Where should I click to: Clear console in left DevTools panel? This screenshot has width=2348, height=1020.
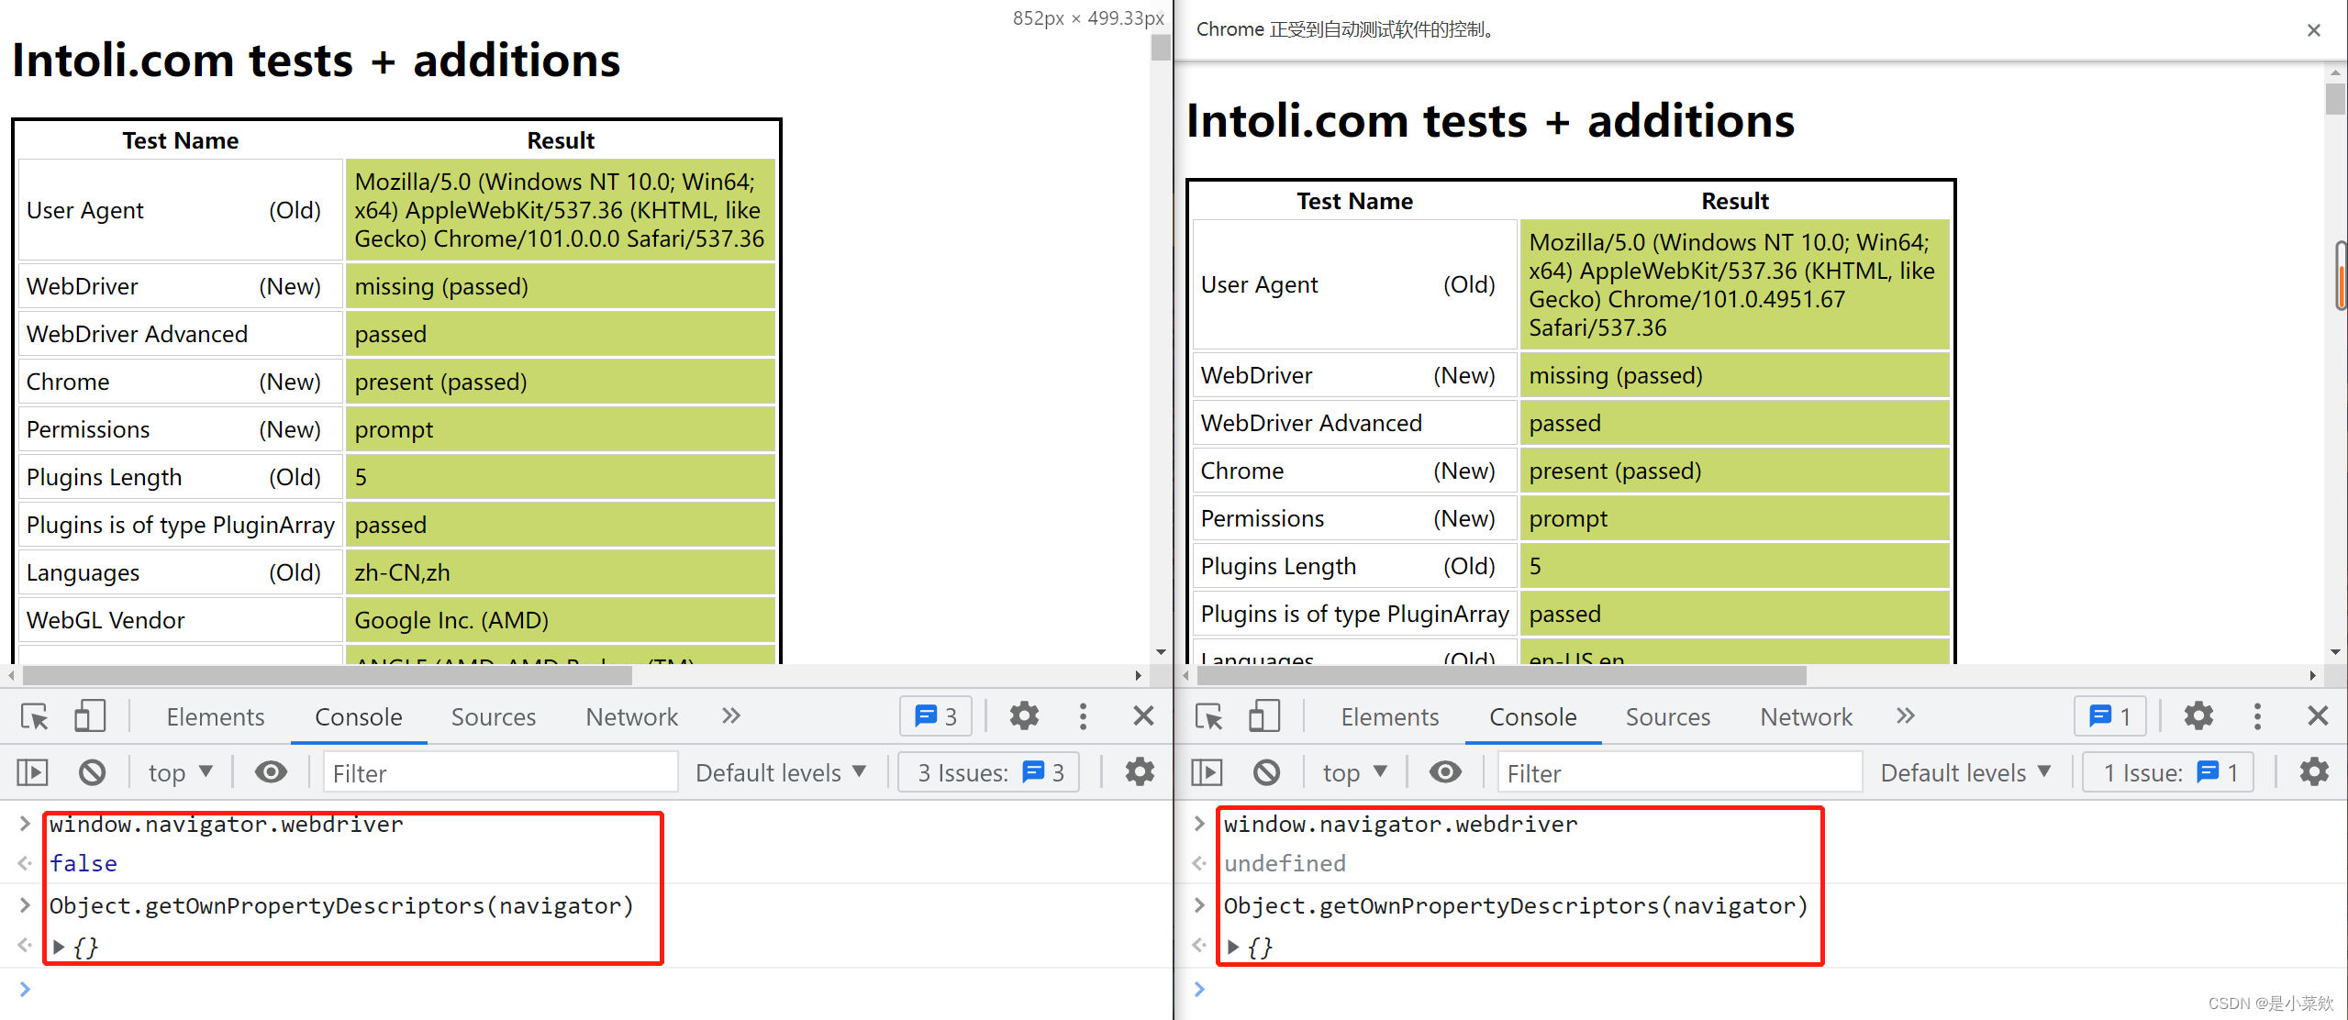[92, 772]
